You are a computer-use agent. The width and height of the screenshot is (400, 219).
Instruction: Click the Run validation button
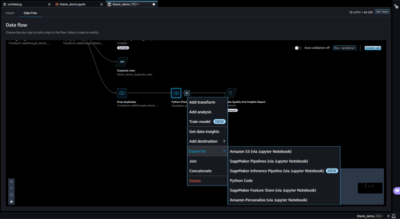pos(344,48)
